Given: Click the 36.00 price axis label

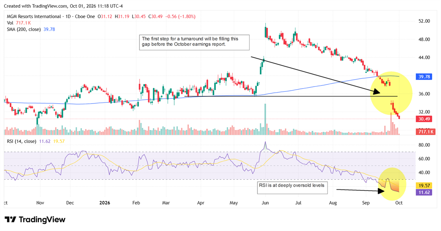Looking at the screenshot, I should tap(424, 94).
